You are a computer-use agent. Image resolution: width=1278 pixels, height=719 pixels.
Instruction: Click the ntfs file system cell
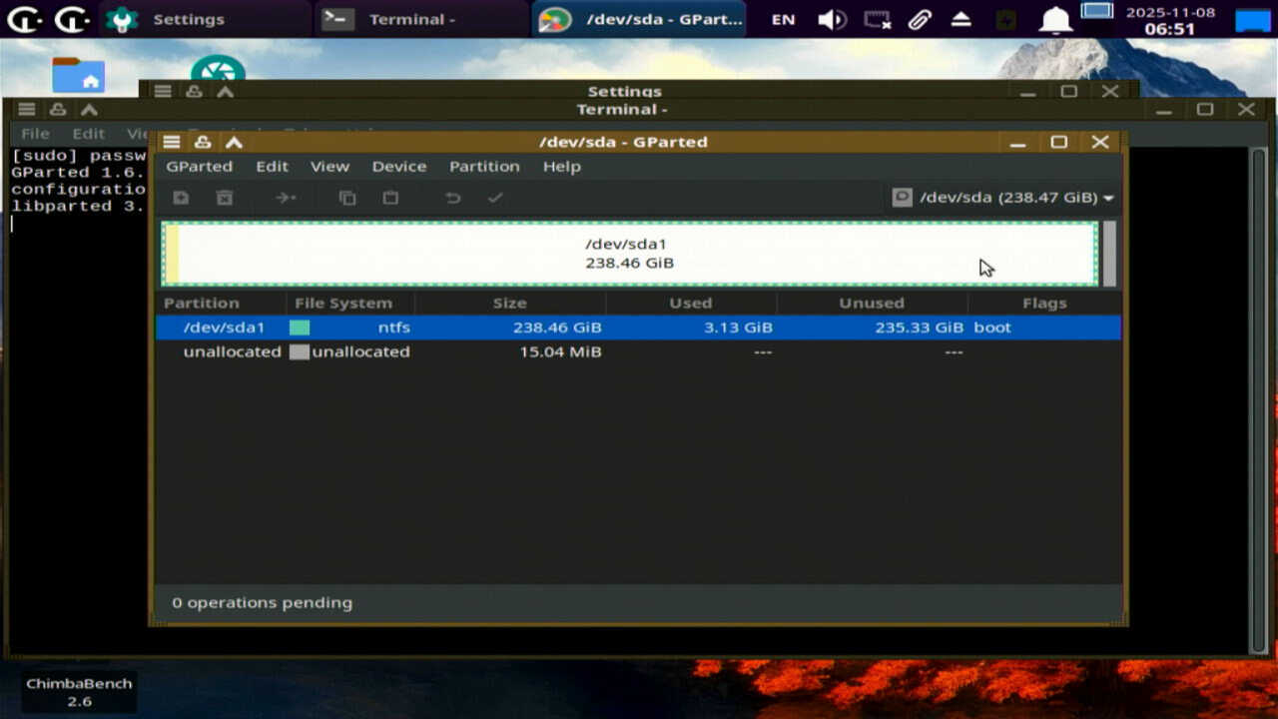[393, 328]
